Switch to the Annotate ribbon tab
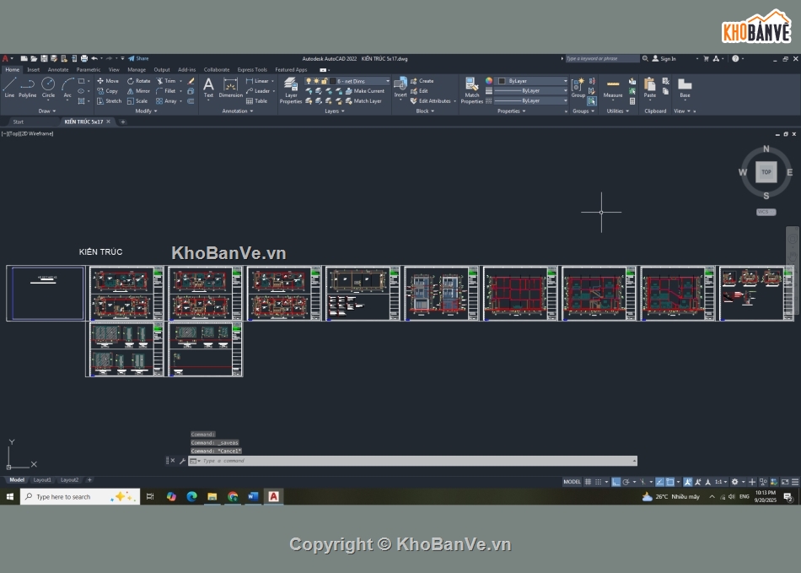801x573 pixels. click(58, 70)
